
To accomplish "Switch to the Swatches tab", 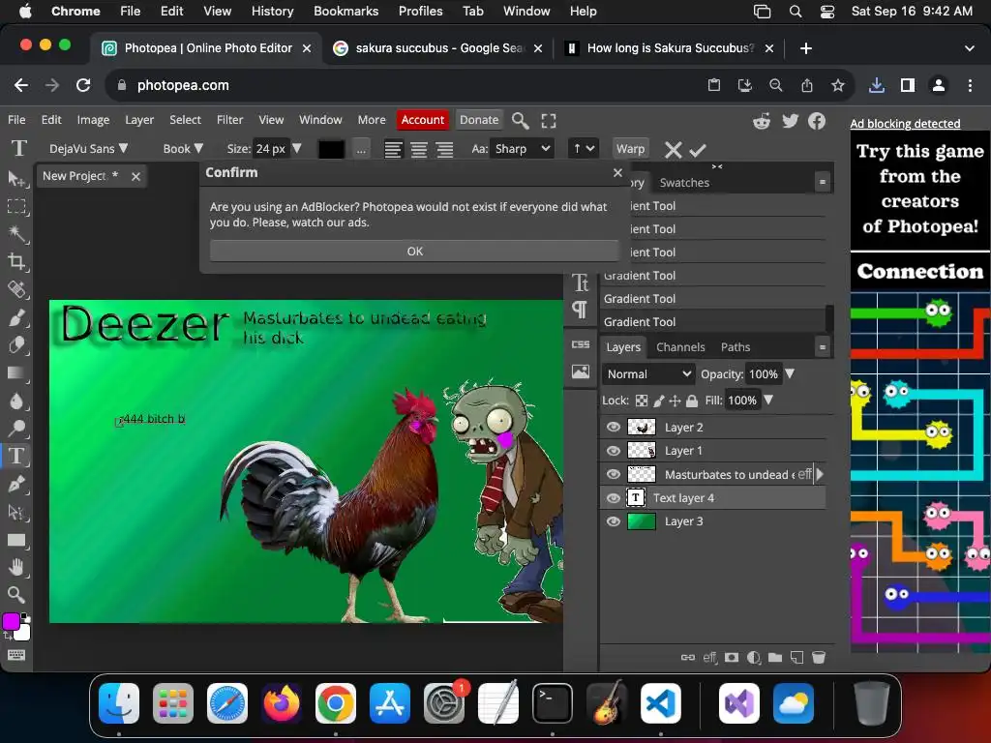I will [684, 183].
